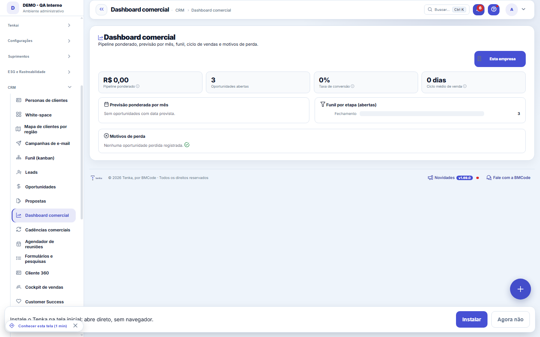Open user menu chevron next to avatar
Viewport: 540px width, 337px height.
(x=523, y=9)
